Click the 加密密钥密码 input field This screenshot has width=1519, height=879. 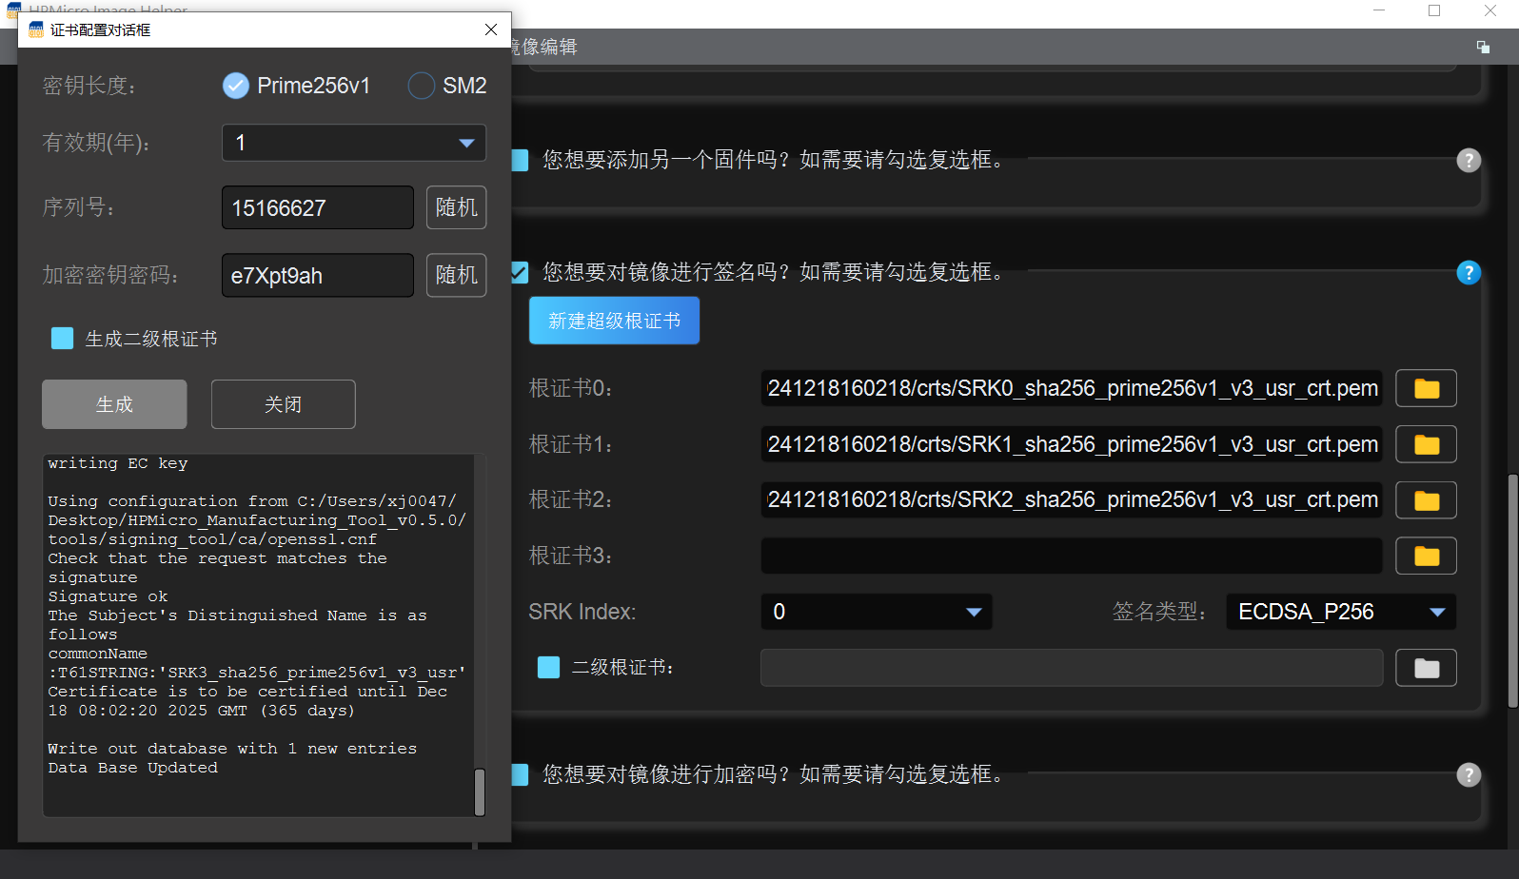[x=318, y=275]
